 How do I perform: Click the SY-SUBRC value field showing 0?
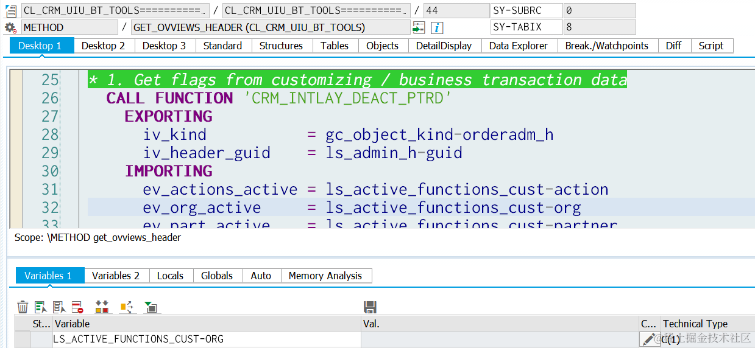tap(600, 10)
